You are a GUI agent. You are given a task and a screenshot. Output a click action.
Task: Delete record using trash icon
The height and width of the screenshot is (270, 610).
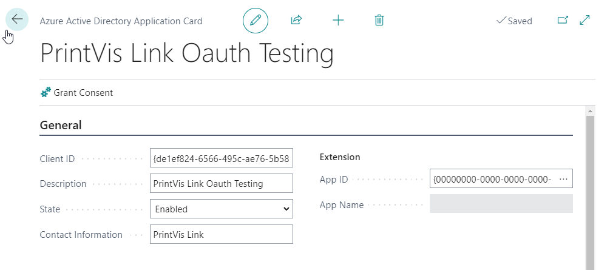click(379, 20)
